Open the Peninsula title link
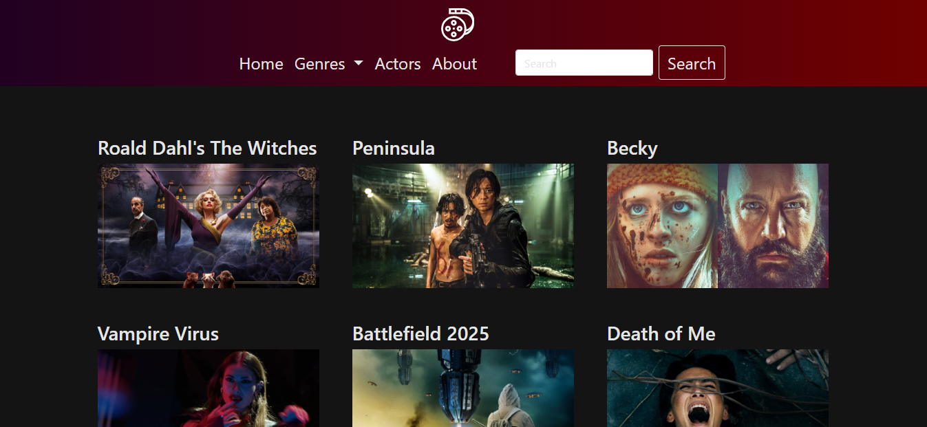The height and width of the screenshot is (427, 927). tap(394, 148)
